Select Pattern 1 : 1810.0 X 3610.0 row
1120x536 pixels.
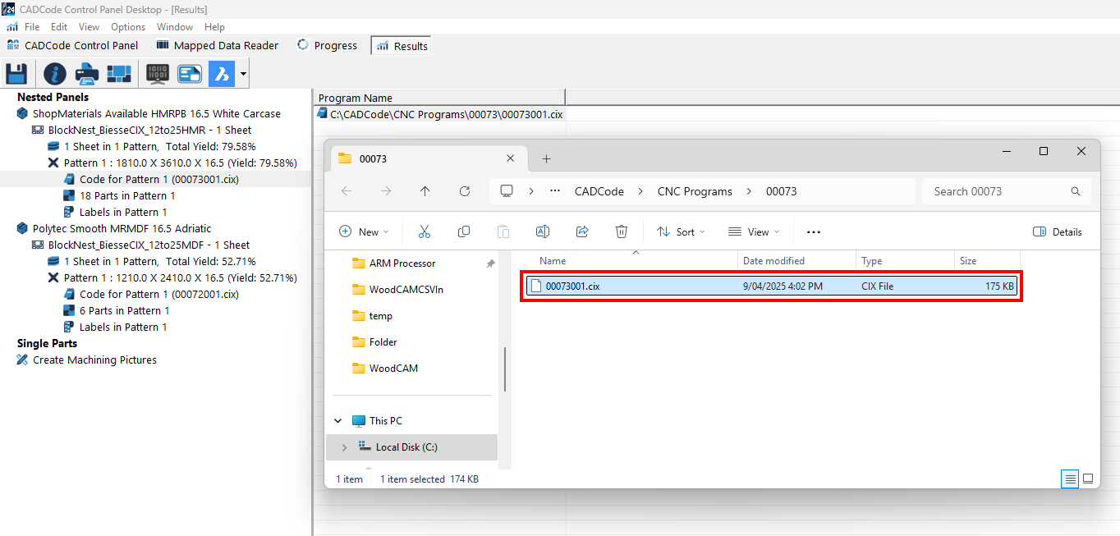(x=180, y=163)
